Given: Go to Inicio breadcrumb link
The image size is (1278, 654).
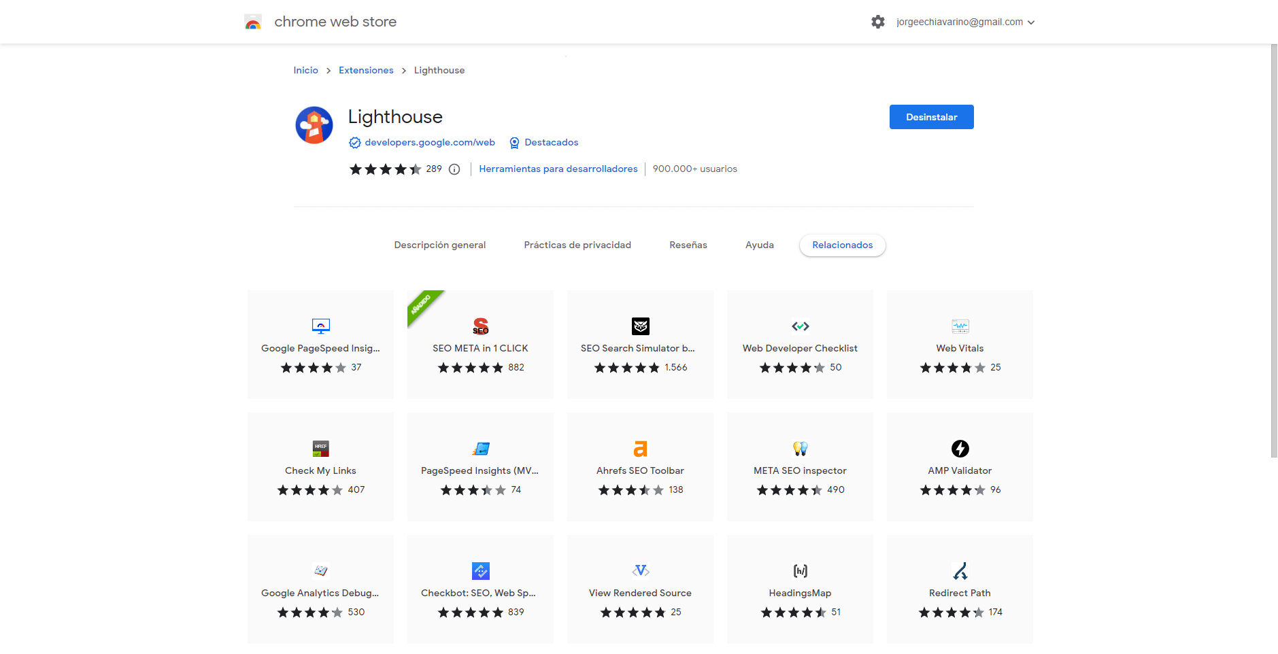Looking at the screenshot, I should [306, 71].
